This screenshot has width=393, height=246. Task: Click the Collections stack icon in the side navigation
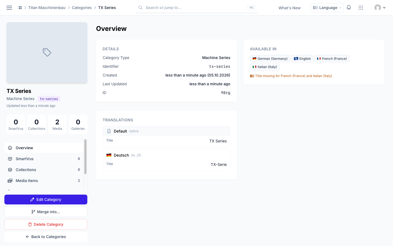(x=10, y=170)
